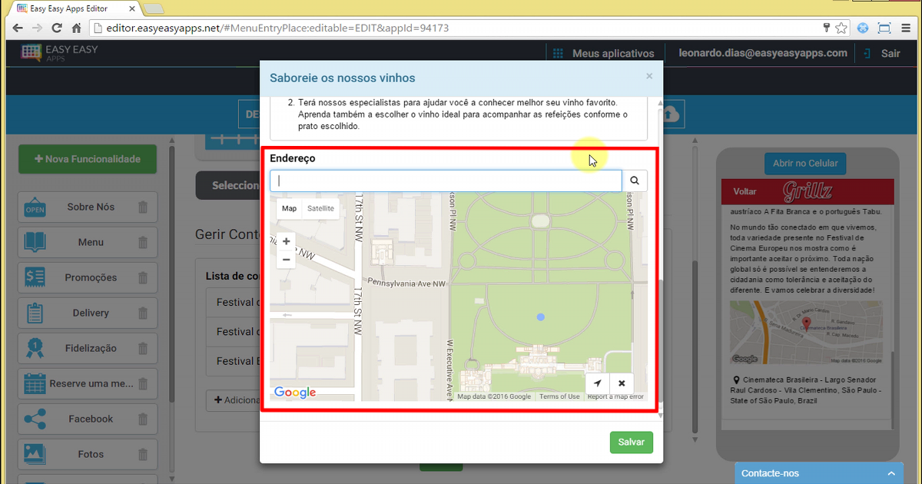922x484 pixels.
Task: Open the Fidelização sidebar item
Action: [x=91, y=348]
